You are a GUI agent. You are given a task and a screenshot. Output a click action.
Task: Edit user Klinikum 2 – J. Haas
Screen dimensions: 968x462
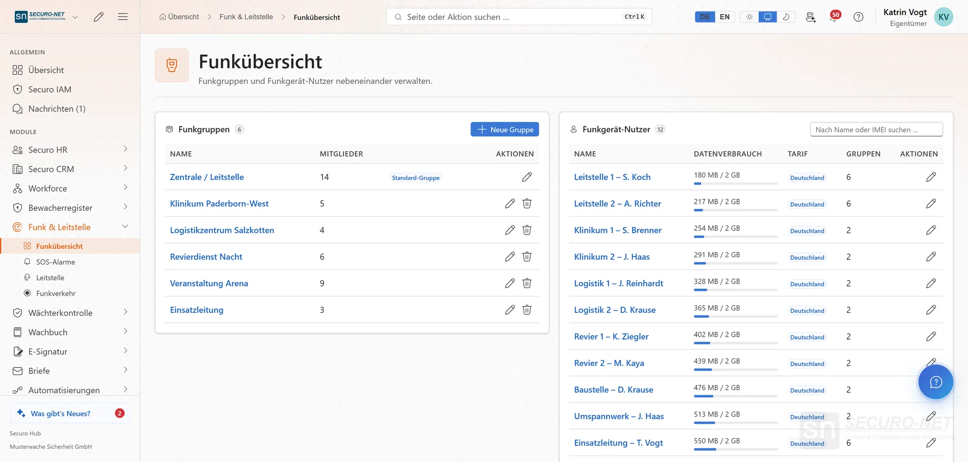pyautogui.click(x=931, y=257)
